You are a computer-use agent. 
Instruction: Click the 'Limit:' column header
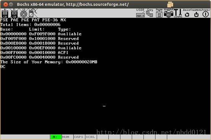point(37,29)
